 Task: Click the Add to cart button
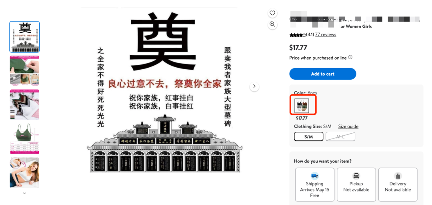(323, 74)
